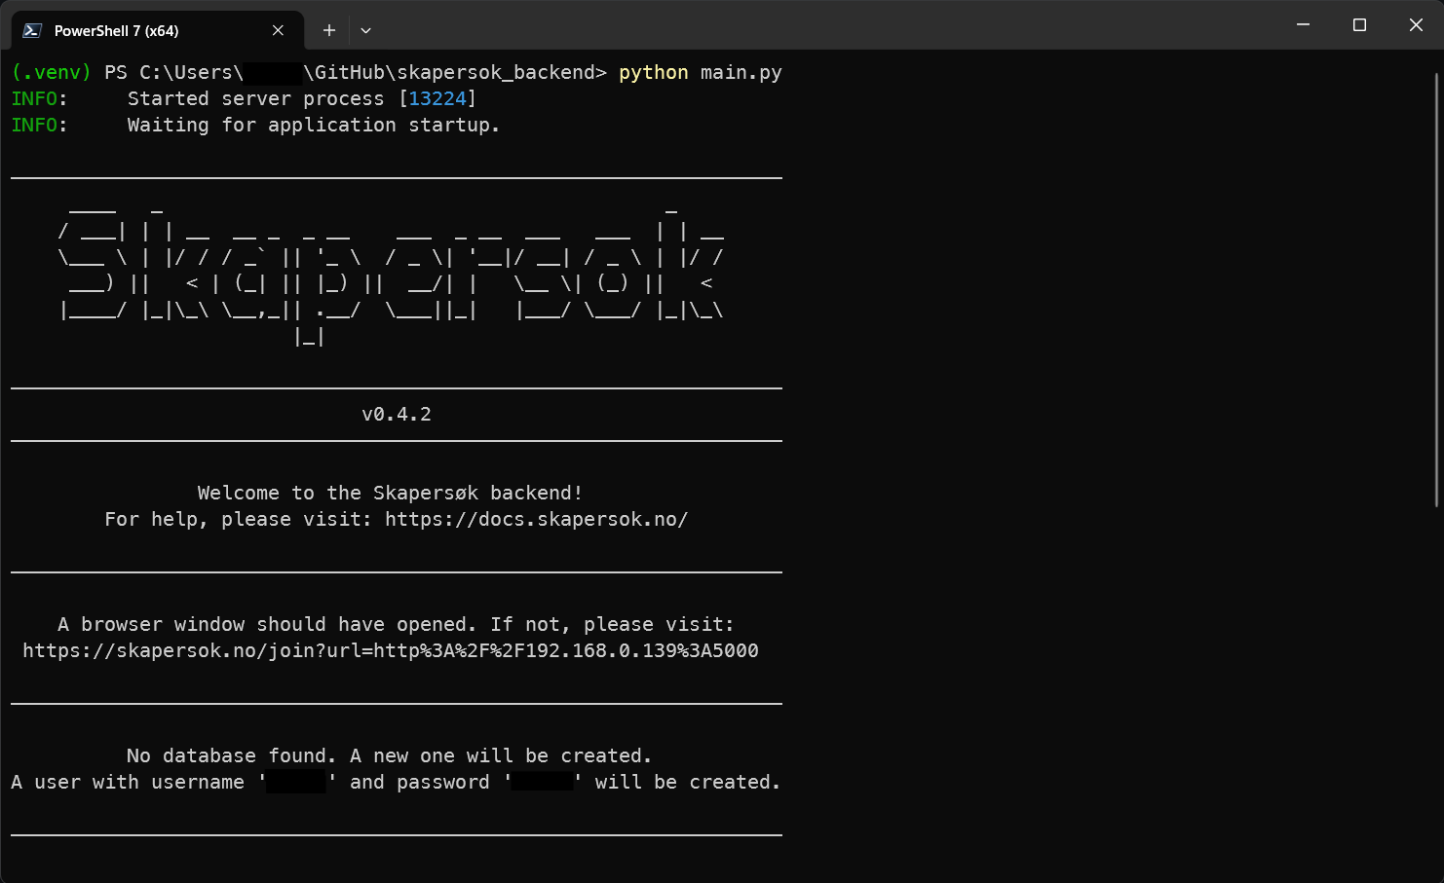Close the PowerShell 7 (x64) tab
Viewport: 1444px width, 883px height.
point(278,30)
